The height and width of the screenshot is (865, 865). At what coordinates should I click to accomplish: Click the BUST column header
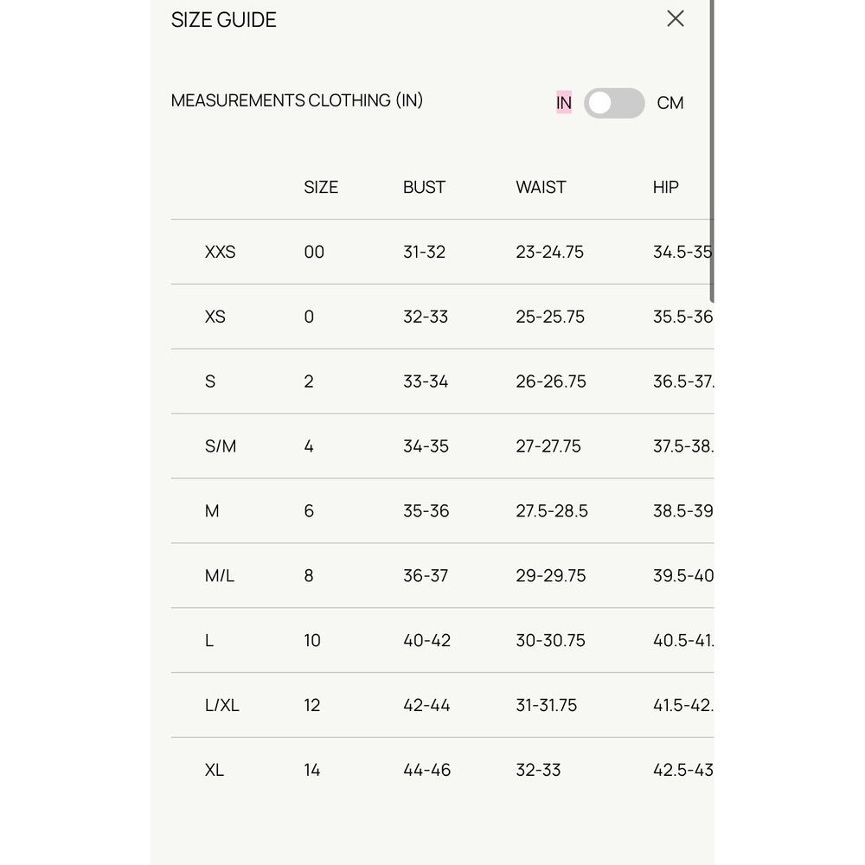[424, 187]
